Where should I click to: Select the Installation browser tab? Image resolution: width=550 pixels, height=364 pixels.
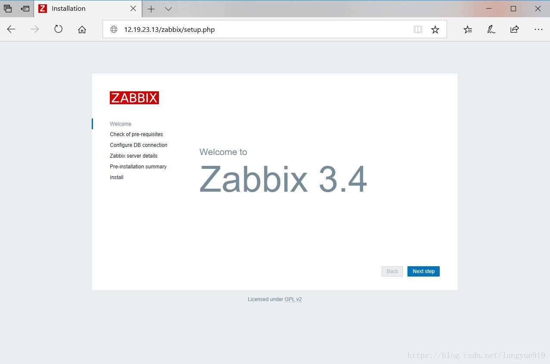coord(88,9)
